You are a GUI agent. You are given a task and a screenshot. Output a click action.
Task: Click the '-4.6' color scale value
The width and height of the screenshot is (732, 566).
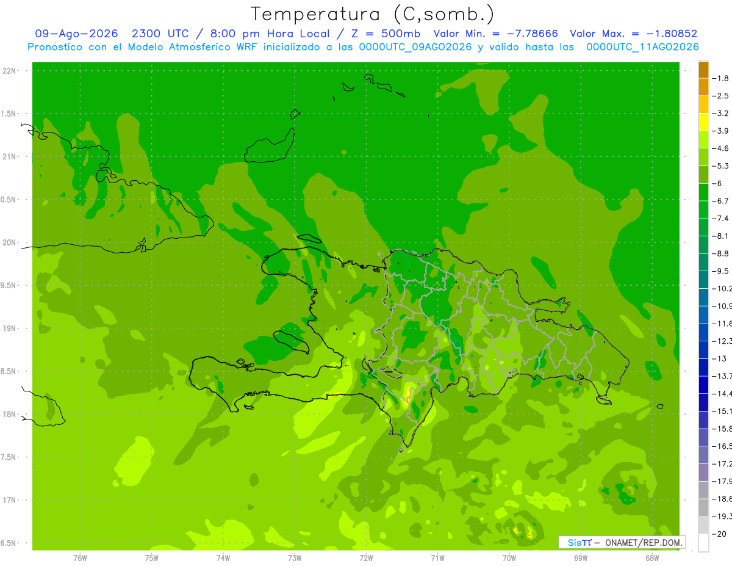[720, 148]
